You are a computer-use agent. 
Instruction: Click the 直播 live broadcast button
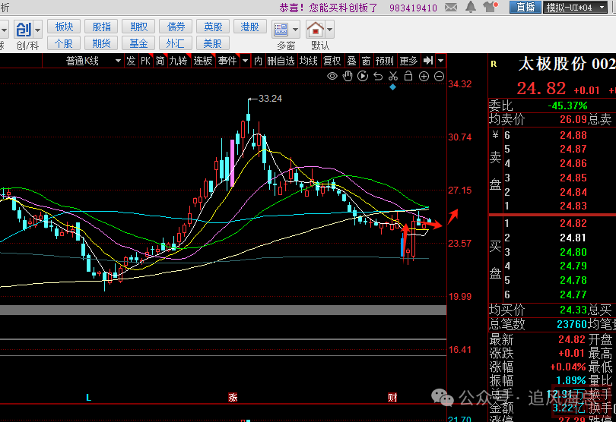coord(526,7)
